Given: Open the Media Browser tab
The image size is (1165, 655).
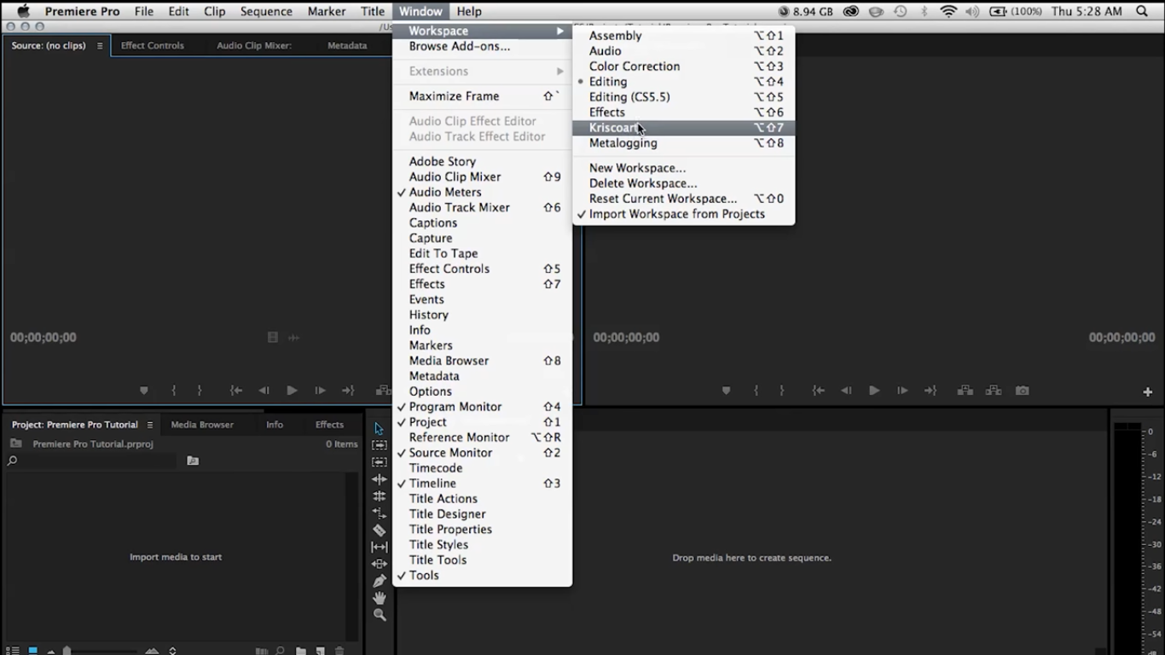Looking at the screenshot, I should pos(202,425).
